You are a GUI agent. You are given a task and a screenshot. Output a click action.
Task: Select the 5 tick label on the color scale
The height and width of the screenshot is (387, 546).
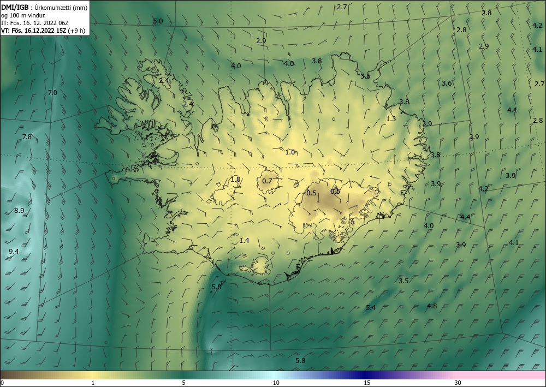[x=183, y=383]
